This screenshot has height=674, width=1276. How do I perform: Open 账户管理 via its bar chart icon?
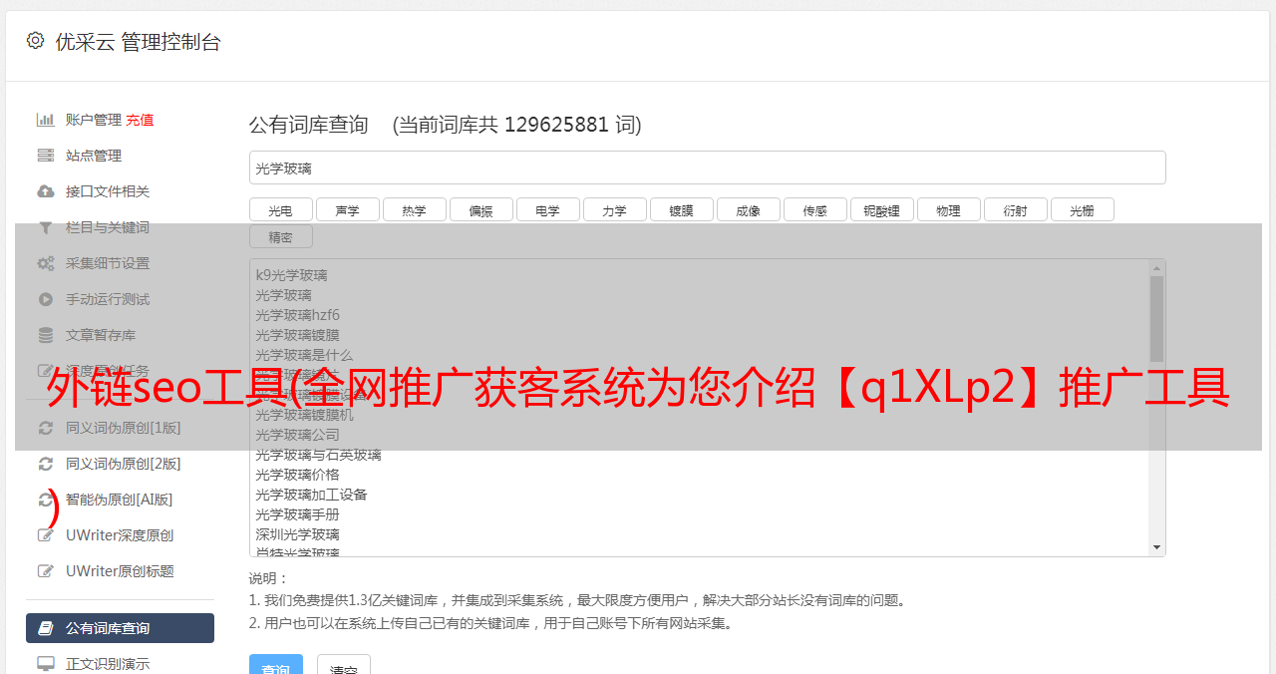pos(46,120)
